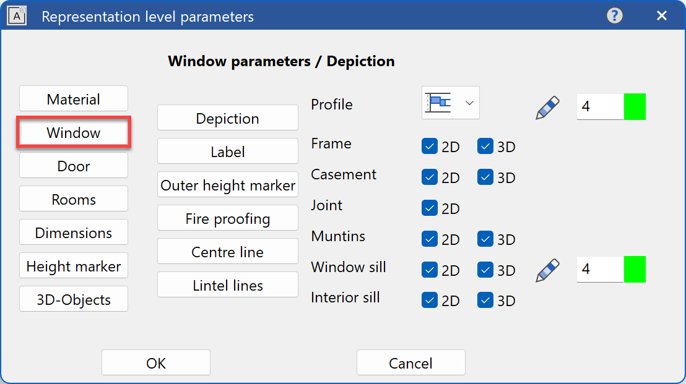This screenshot has width=686, height=384.
Task: Confirm the settings with OK
Action: coord(155,362)
